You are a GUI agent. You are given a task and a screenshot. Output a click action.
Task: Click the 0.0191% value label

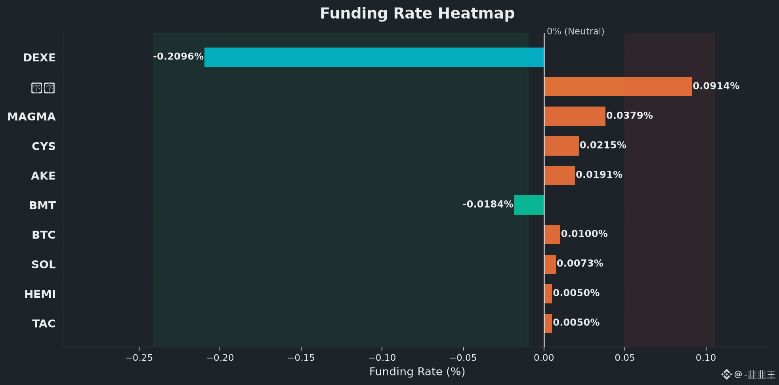[x=599, y=175]
